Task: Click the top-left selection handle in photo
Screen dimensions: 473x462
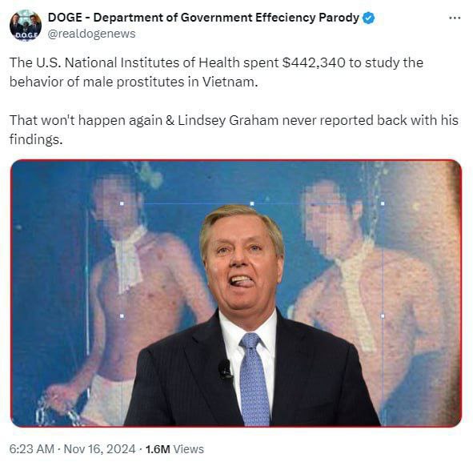Action: (122, 203)
